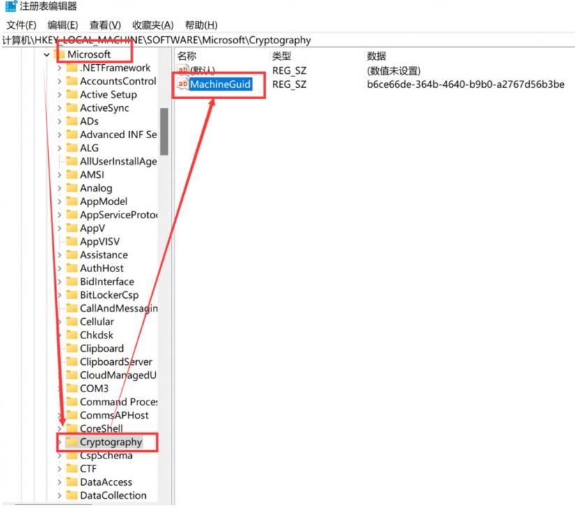Screen dimensions: 575x508
Task: Click the Clipboard folder icon
Action: (71, 348)
